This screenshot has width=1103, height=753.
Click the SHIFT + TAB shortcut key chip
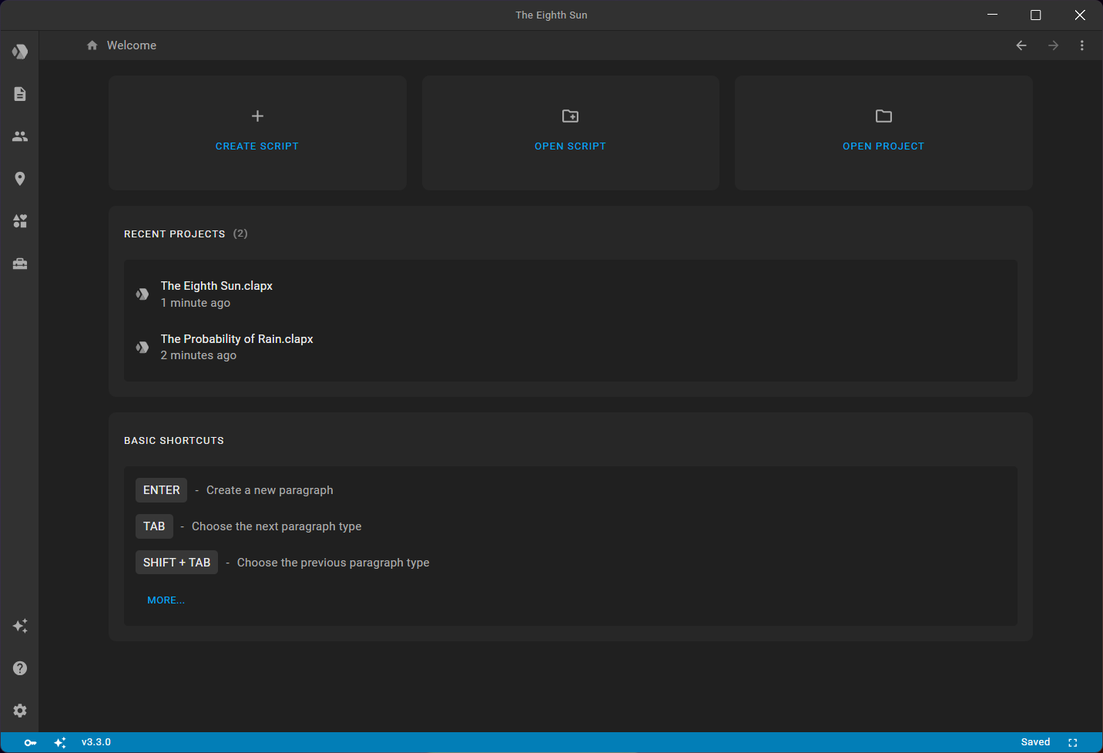click(176, 563)
